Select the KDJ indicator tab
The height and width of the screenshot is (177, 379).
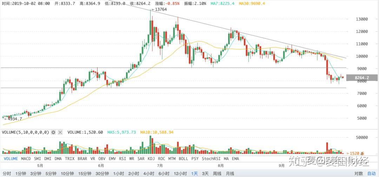click(151, 159)
